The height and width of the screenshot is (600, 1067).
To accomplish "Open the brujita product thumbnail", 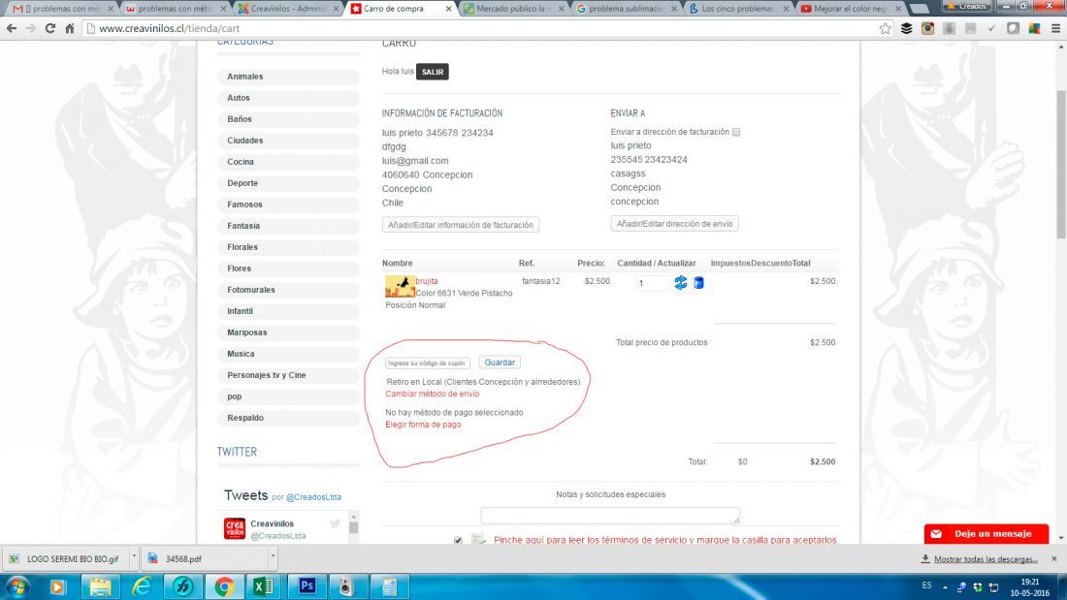I will coord(400,286).
